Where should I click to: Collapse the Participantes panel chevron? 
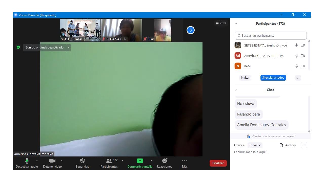pos(236,24)
